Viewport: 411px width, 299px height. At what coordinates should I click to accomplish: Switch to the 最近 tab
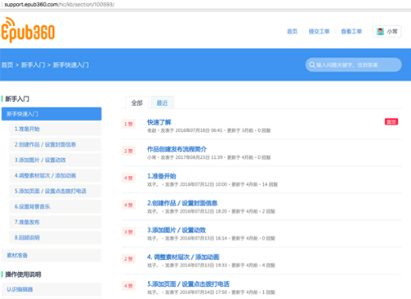point(162,103)
